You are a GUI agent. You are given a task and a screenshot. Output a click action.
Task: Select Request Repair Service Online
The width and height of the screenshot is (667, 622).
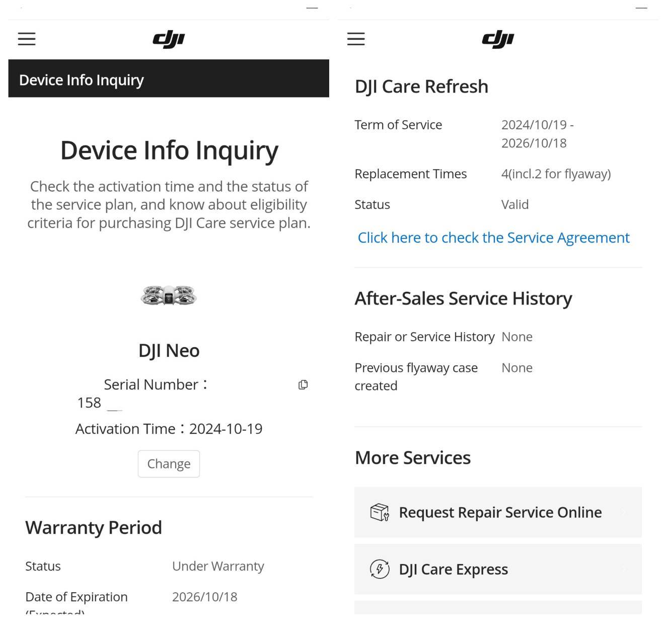click(500, 512)
